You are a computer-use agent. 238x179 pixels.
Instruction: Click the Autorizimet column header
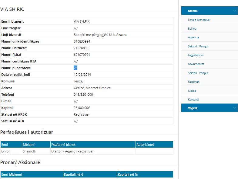(x=145, y=145)
